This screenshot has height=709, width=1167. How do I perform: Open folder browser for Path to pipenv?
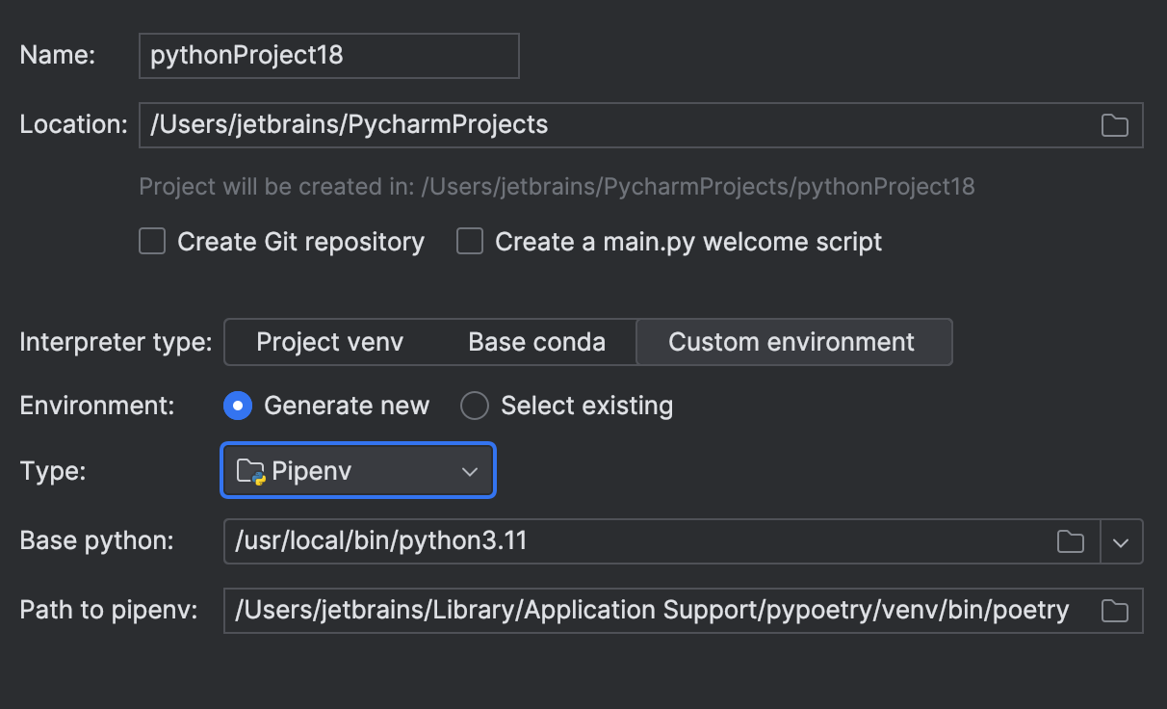(1114, 610)
